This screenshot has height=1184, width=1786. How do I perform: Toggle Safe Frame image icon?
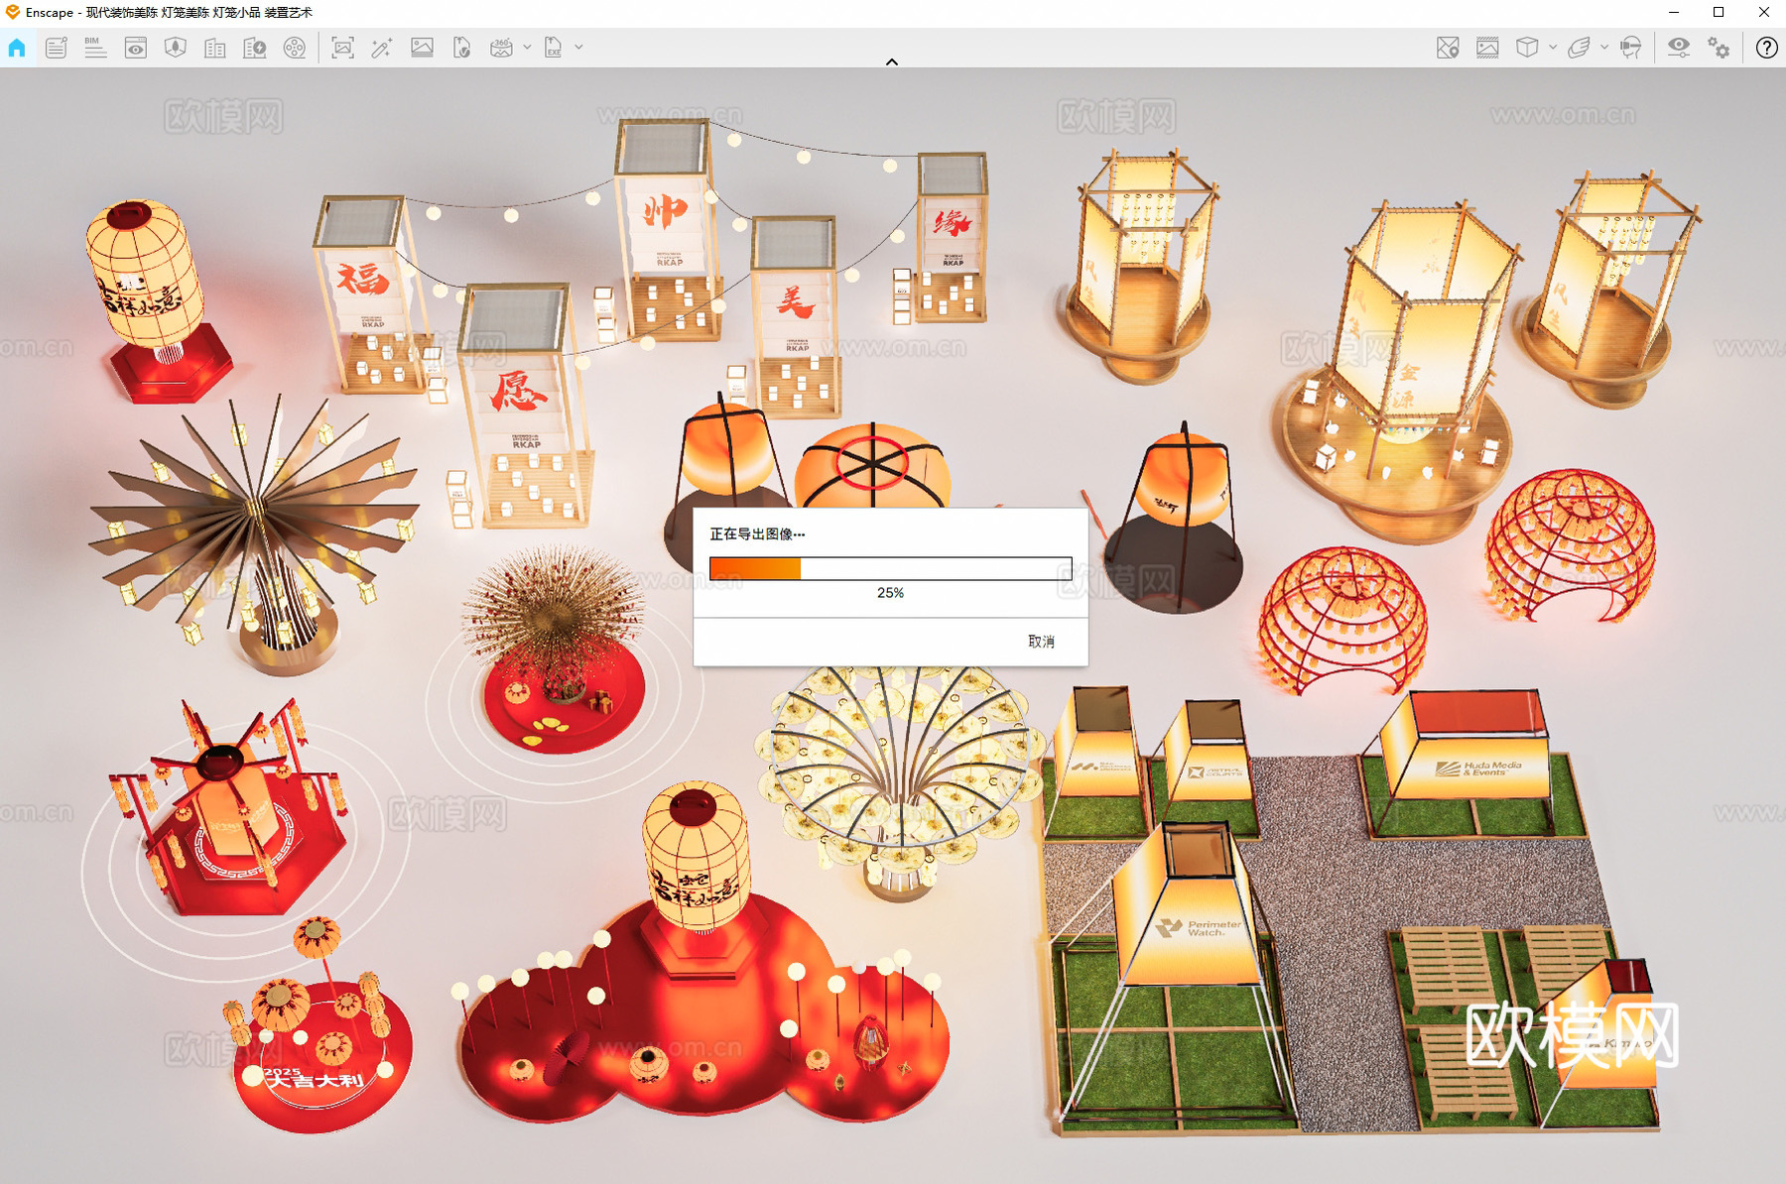click(1487, 48)
